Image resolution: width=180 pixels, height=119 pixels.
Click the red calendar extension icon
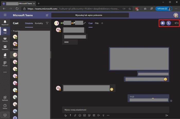pos(137,9)
